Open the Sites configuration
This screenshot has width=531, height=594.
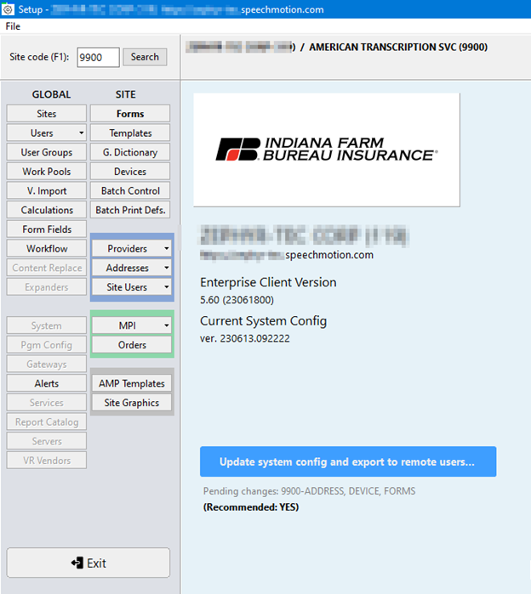click(x=47, y=114)
